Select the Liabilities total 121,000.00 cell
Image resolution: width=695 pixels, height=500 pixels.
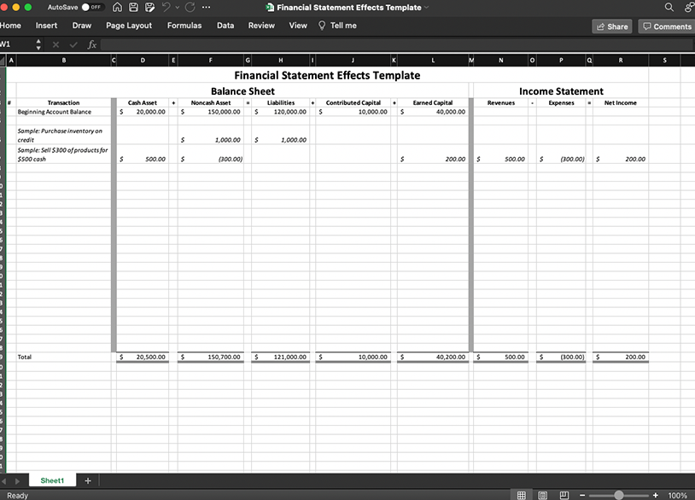(281, 357)
